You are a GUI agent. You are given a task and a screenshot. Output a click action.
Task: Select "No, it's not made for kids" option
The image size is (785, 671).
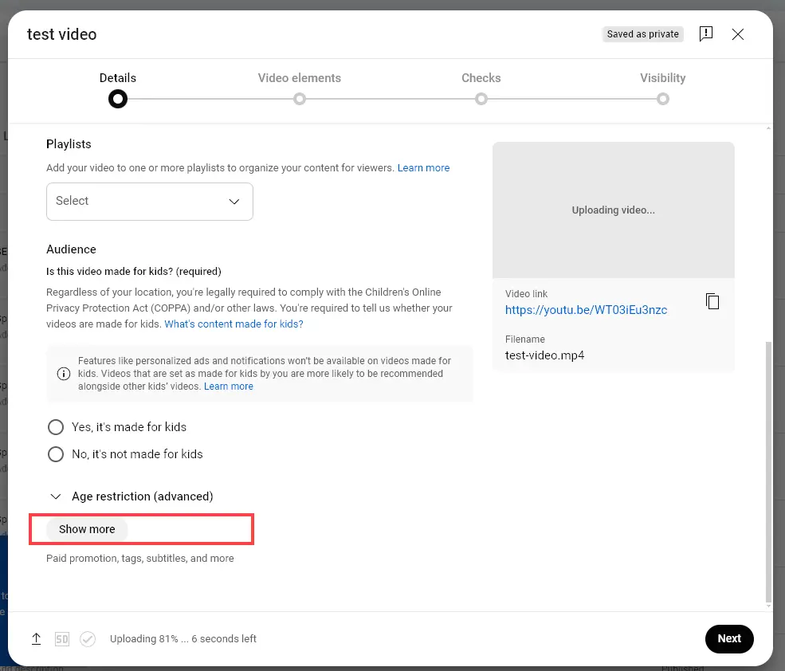pyautogui.click(x=55, y=453)
